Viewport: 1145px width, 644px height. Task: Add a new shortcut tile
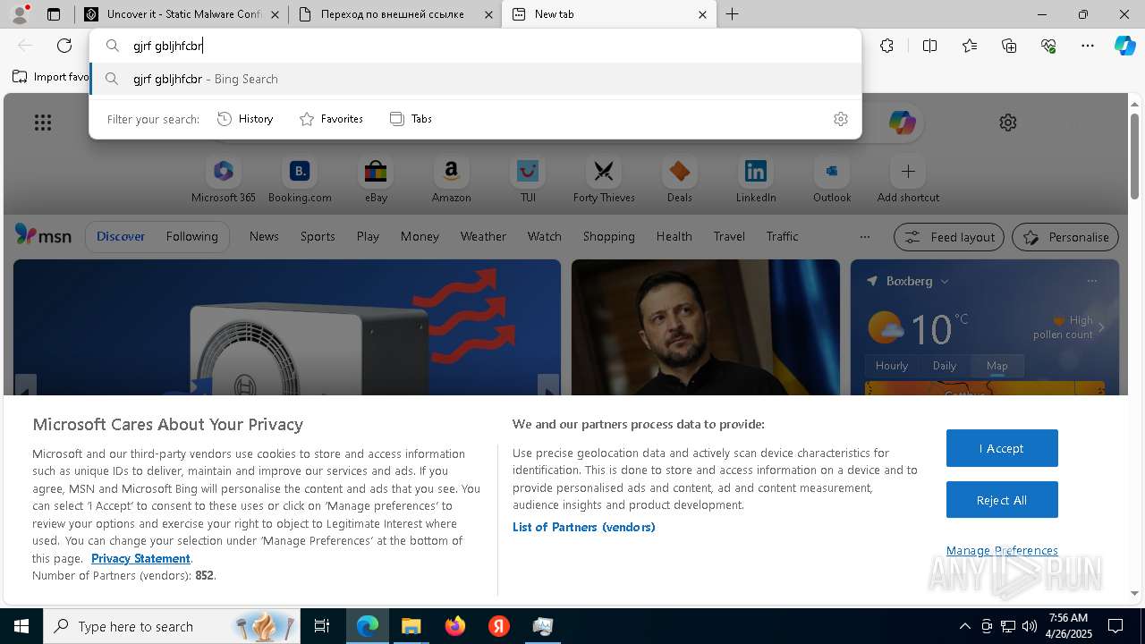click(908, 179)
